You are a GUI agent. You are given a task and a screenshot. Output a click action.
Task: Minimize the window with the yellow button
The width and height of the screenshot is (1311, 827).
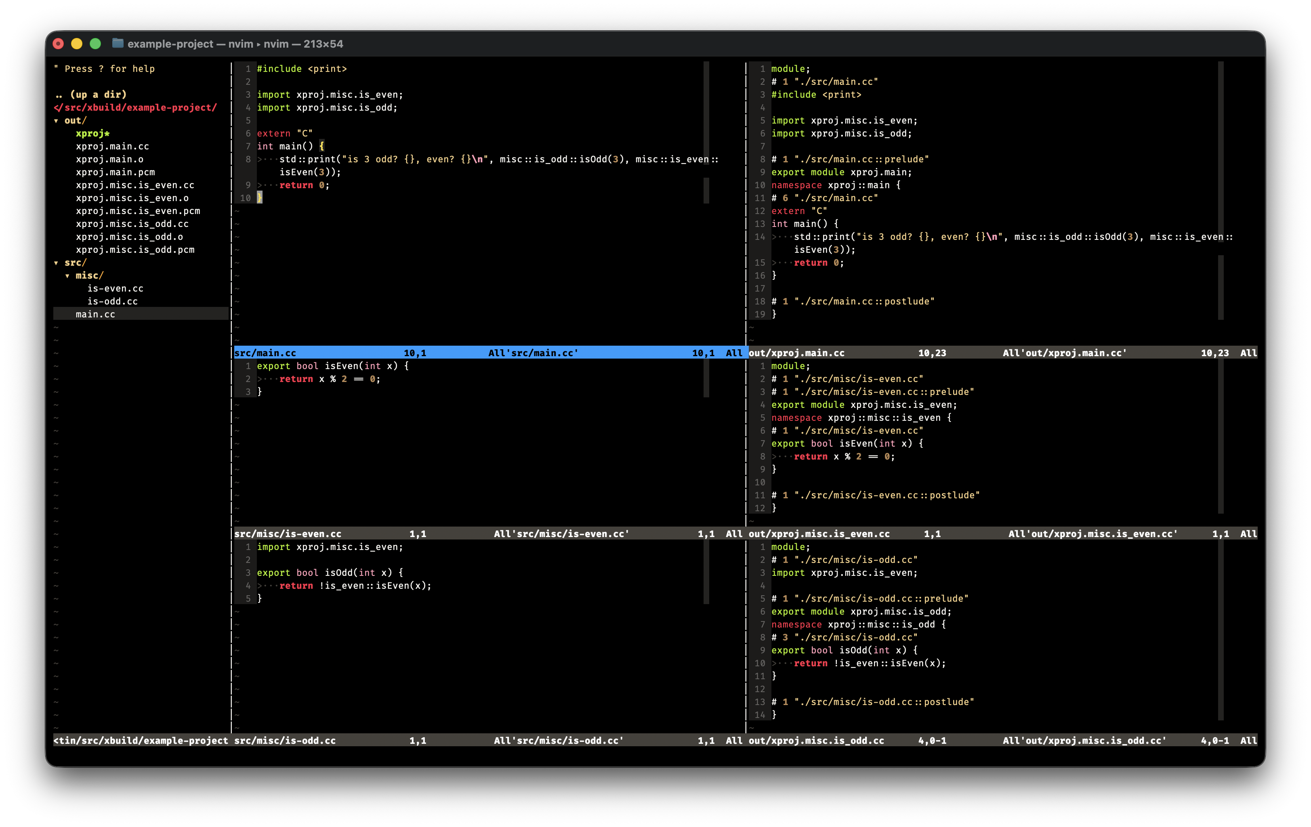77,44
